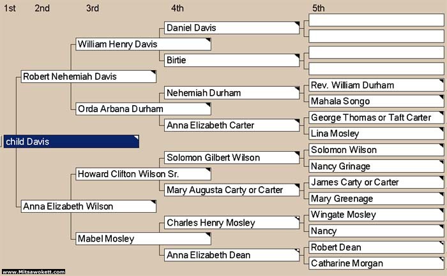Screen dimensions: 447x276
Task: Select Orda Arbana Durham box
Action: point(144,109)
